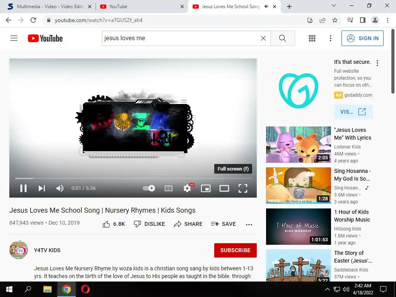Share this page icon in address bar

tap(323, 20)
